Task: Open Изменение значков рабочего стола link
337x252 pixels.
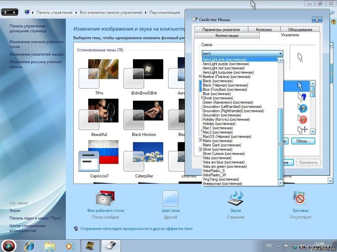Action: point(36,44)
